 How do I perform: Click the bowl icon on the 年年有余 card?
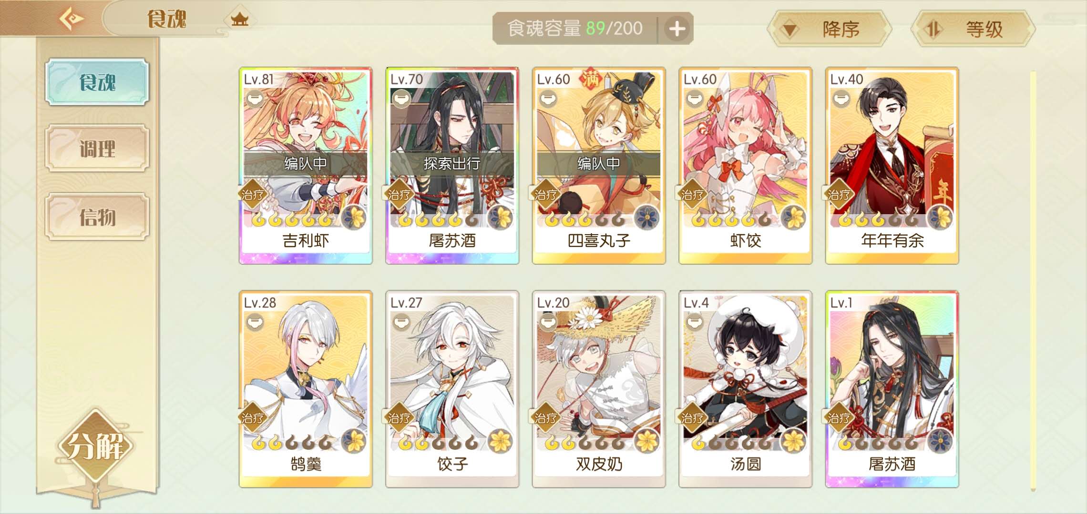(x=841, y=99)
